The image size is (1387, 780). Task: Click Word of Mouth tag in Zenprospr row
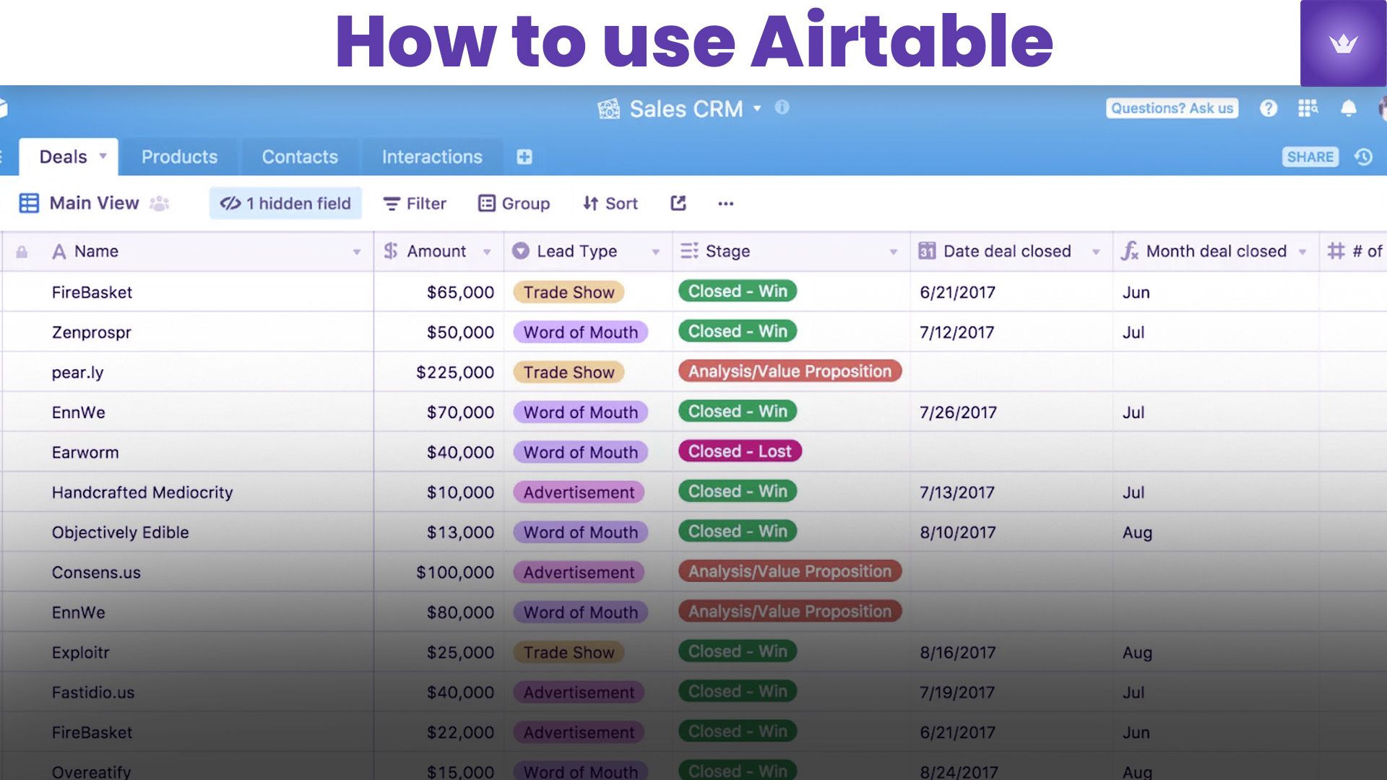pyautogui.click(x=581, y=332)
